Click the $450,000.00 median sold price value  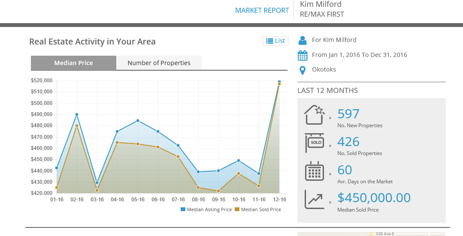click(x=374, y=197)
